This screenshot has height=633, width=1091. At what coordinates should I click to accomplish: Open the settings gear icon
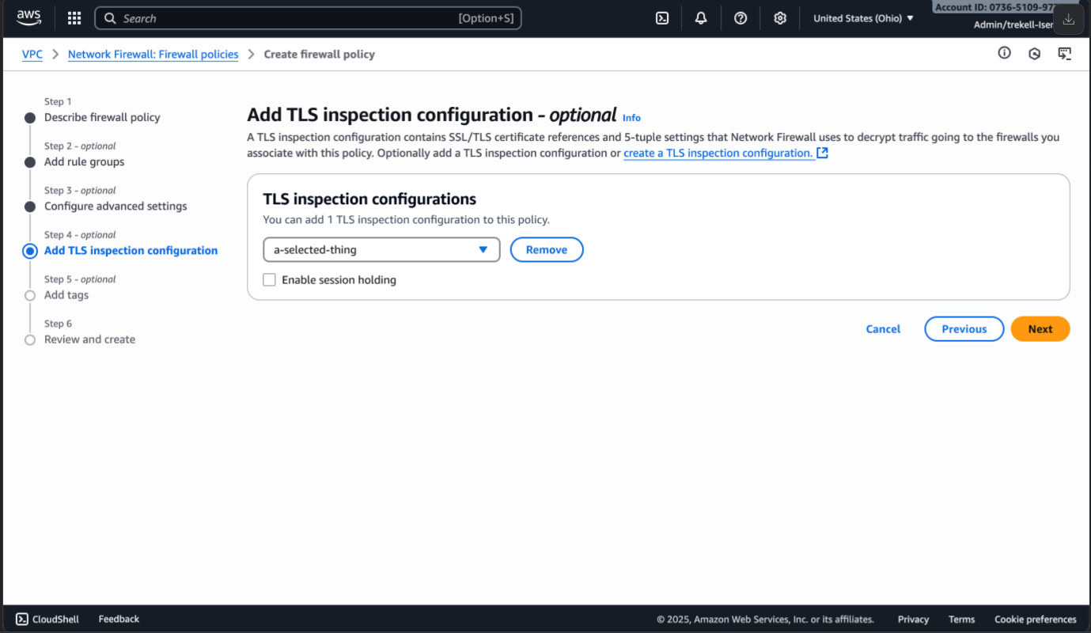(780, 18)
